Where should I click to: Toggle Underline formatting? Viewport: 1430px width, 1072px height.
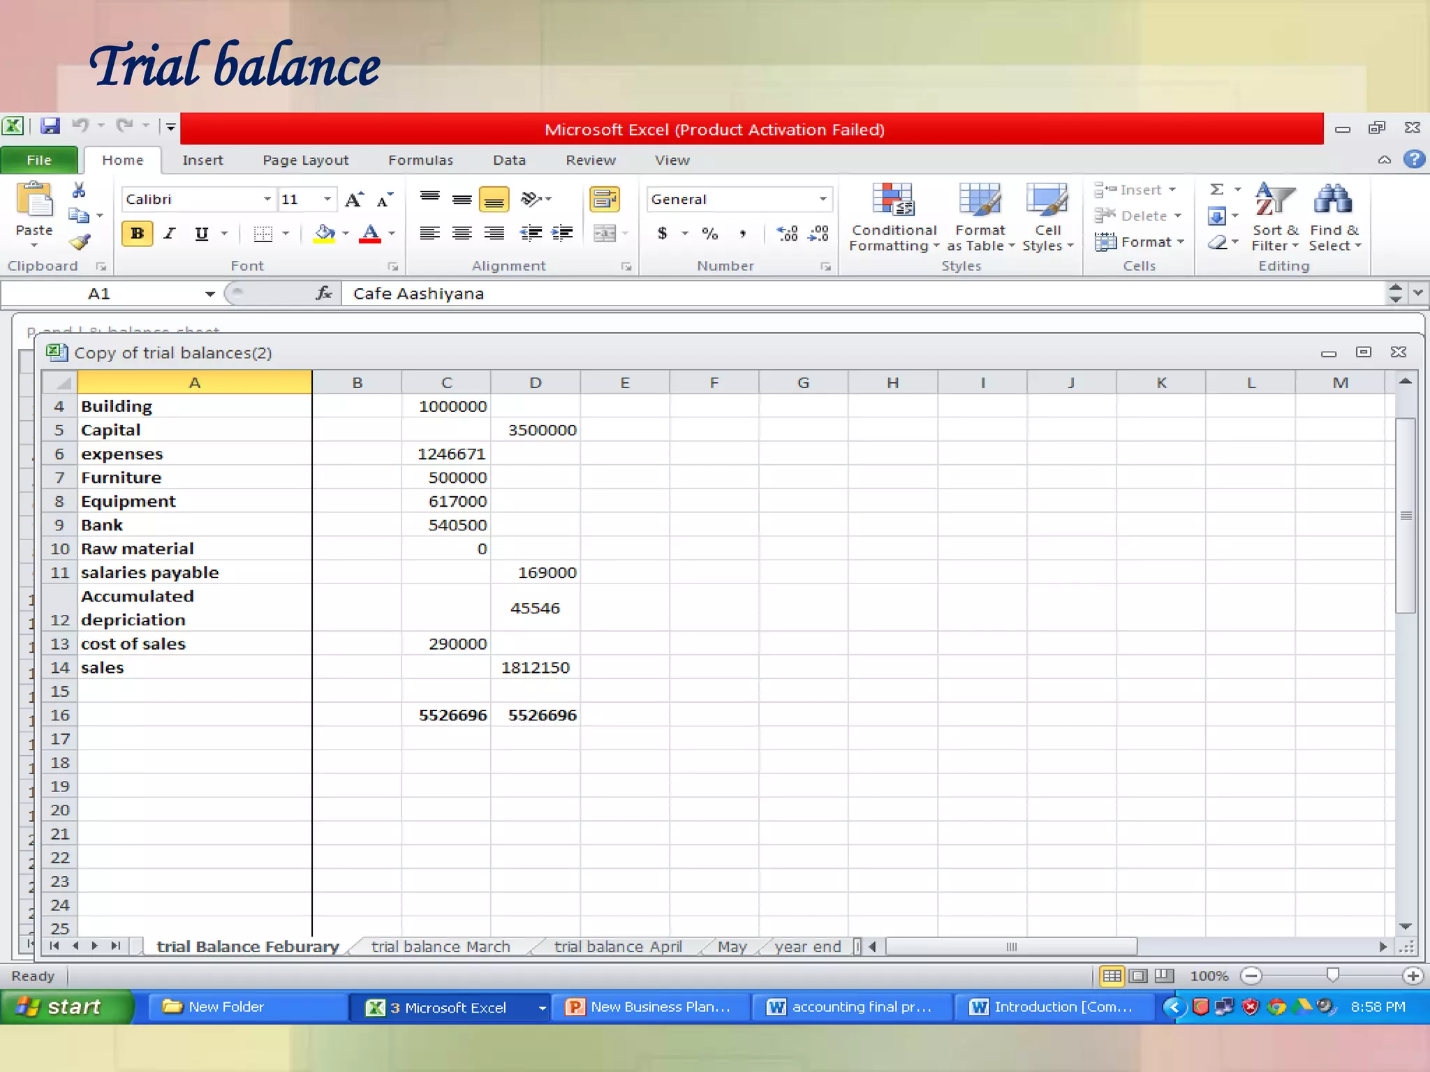202,233
